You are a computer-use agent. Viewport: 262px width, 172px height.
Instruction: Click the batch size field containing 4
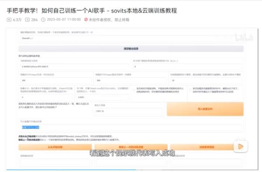pyautogui.click(x=47, y=97)
